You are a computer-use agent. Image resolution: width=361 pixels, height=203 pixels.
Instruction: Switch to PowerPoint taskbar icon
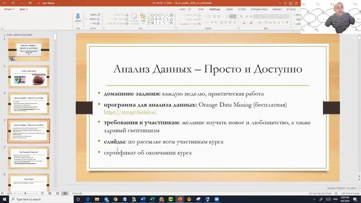(x=180, y=199)
